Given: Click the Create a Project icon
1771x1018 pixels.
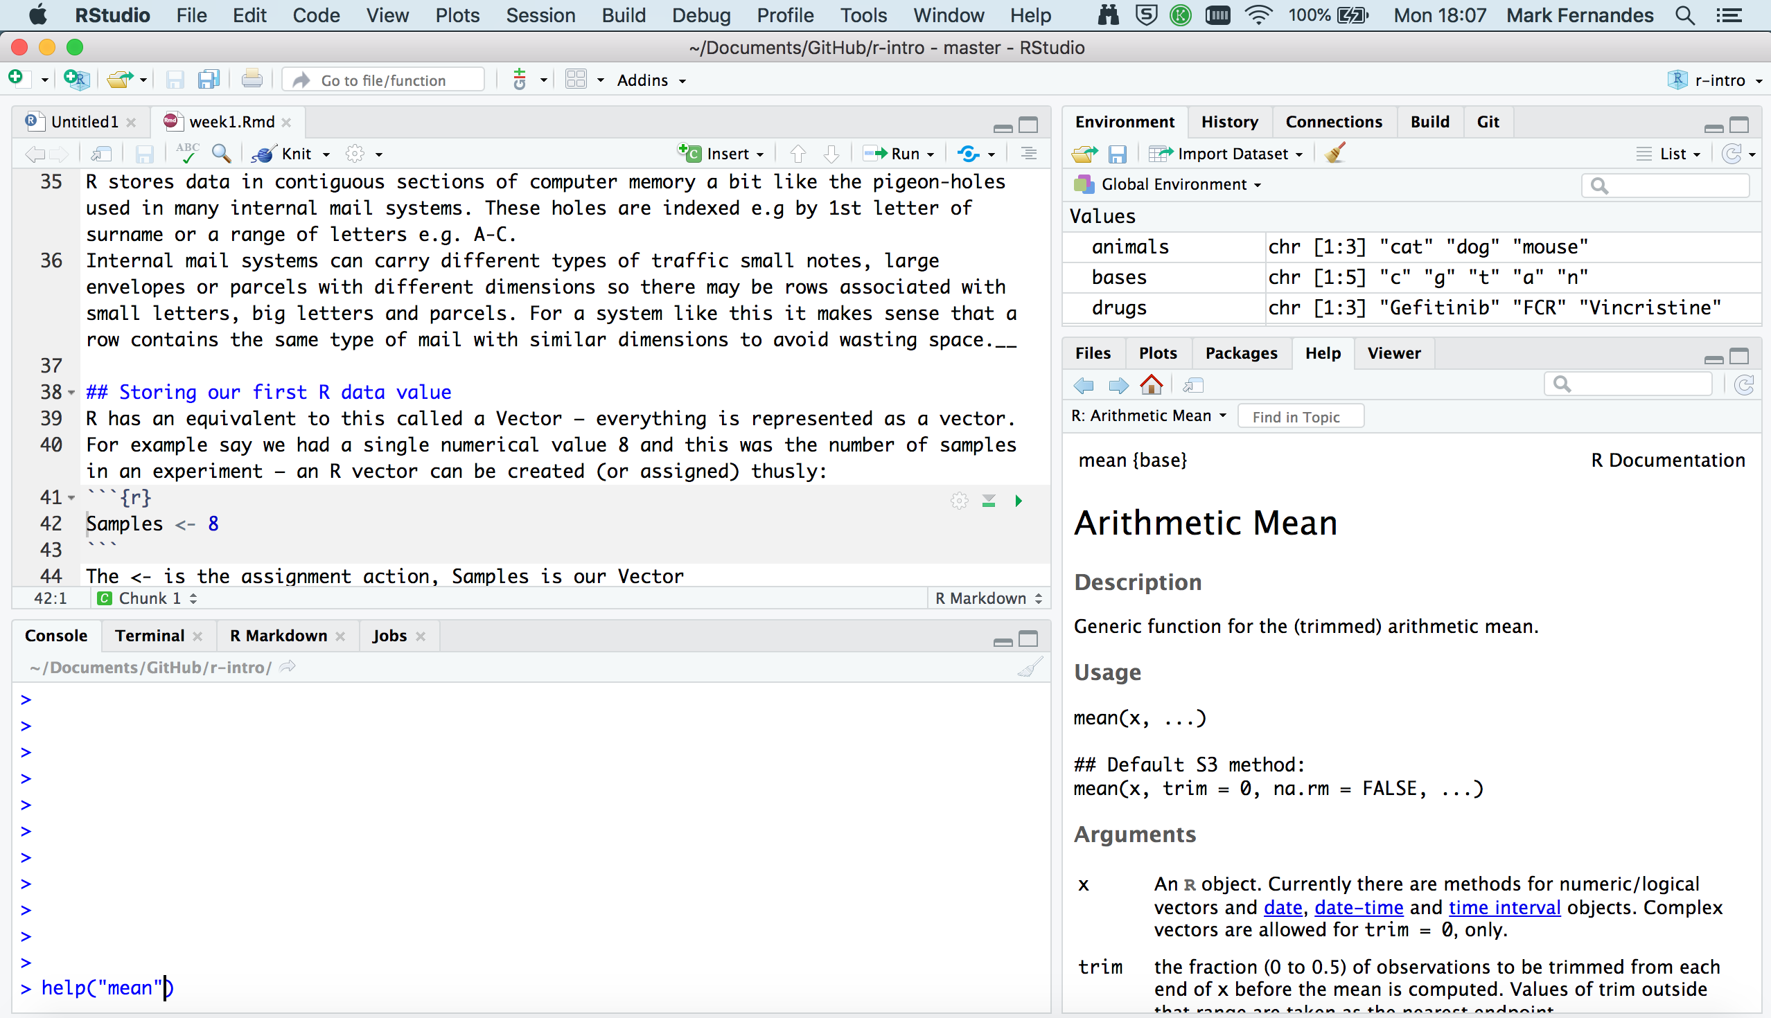Looking at the screenshot, I should [76, 79].
